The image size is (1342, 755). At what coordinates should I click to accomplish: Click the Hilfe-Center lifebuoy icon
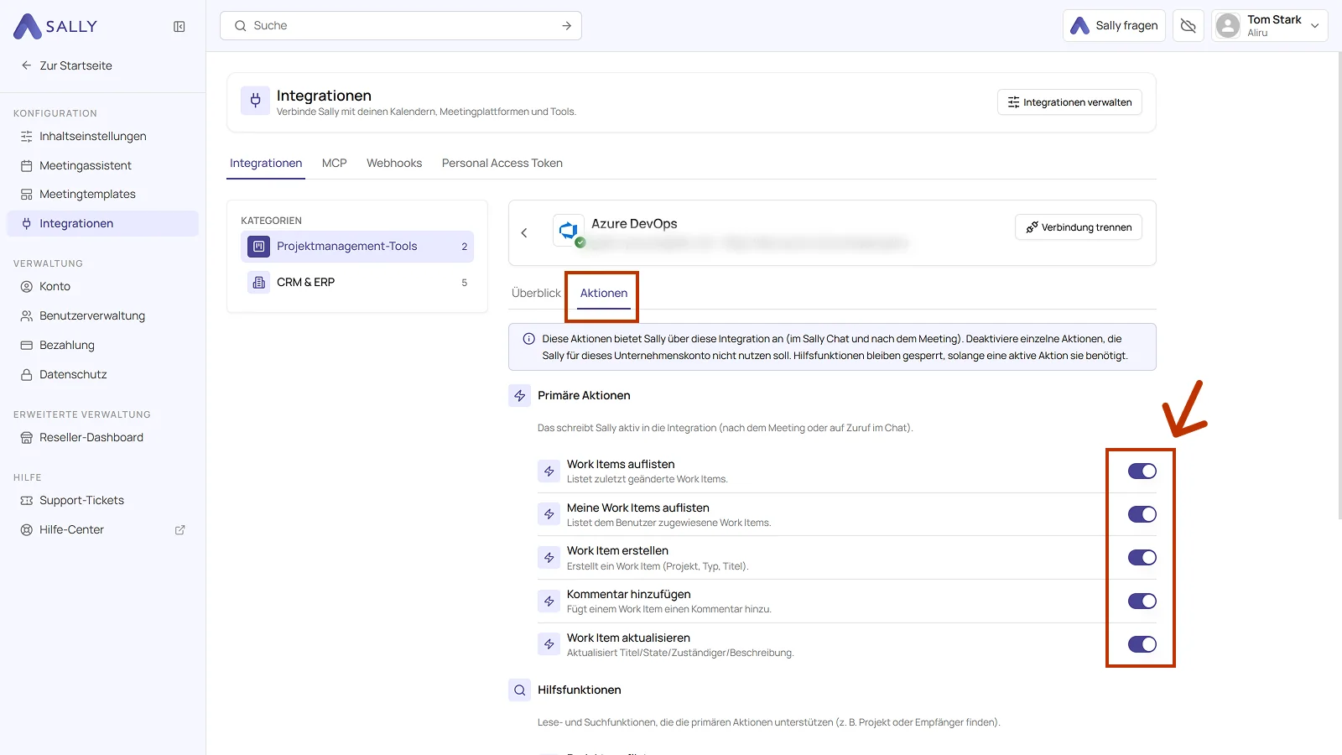pyautogui.click(x=27, y=529)
